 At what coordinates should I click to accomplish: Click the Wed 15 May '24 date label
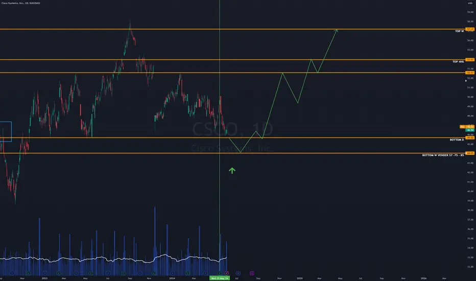click(220, 278)
